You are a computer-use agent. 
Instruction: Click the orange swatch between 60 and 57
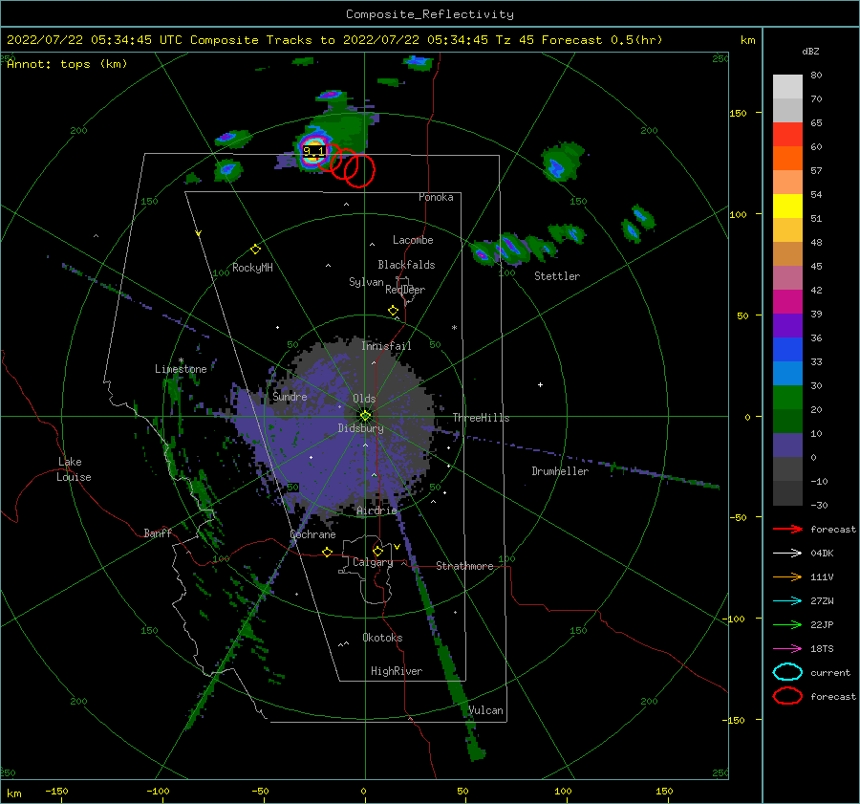pyautogui.click(x=787, y=159)
